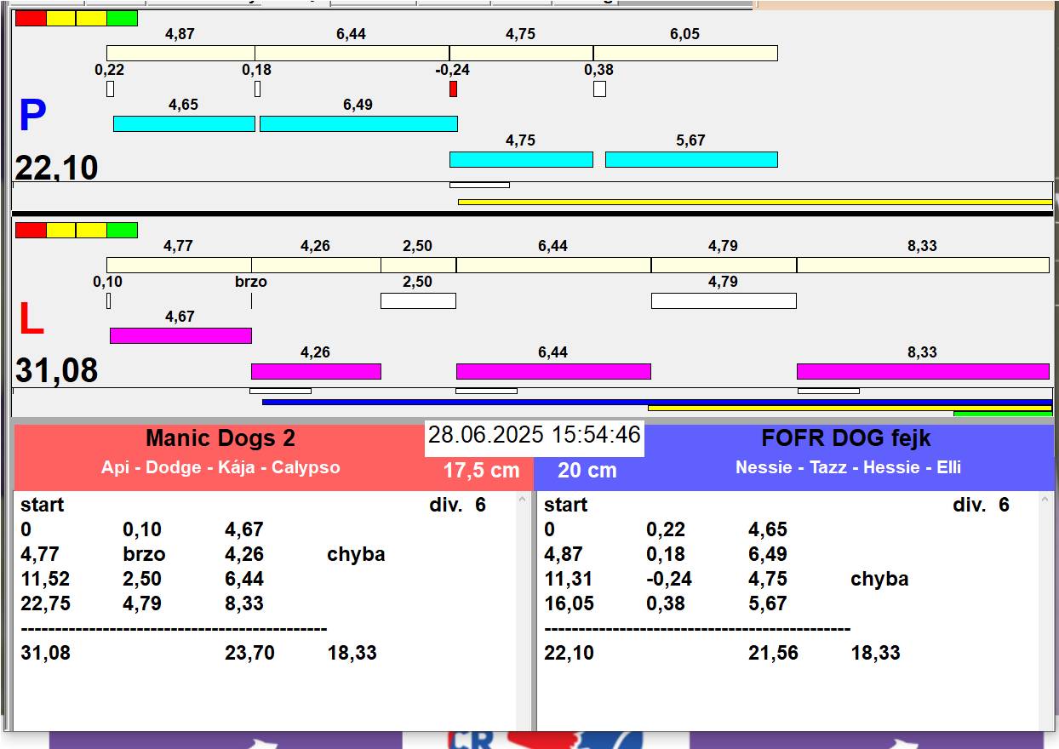
Task: Select the cyan 6,49 run bar
Action: click(358, 123)
